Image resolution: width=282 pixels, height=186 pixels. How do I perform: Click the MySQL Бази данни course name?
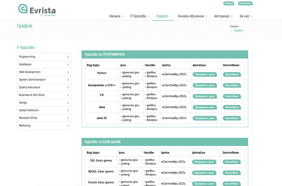coord(101,171)
